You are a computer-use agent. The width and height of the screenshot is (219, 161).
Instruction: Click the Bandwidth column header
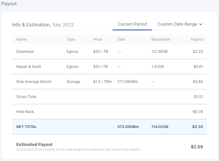click(160, 39)
